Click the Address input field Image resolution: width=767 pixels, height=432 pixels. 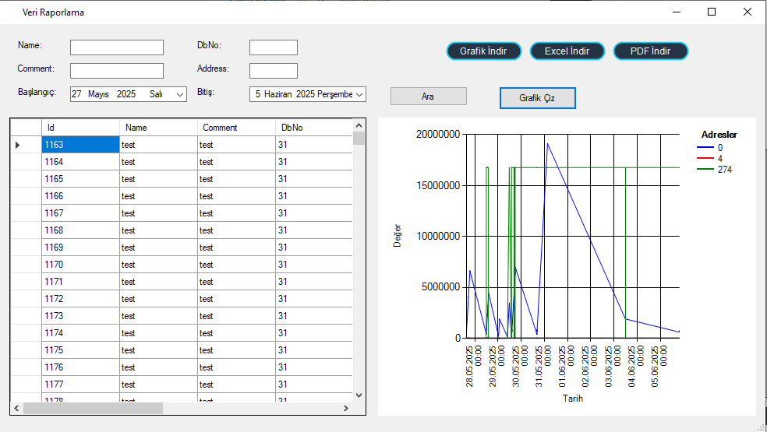tap(273, 71)
